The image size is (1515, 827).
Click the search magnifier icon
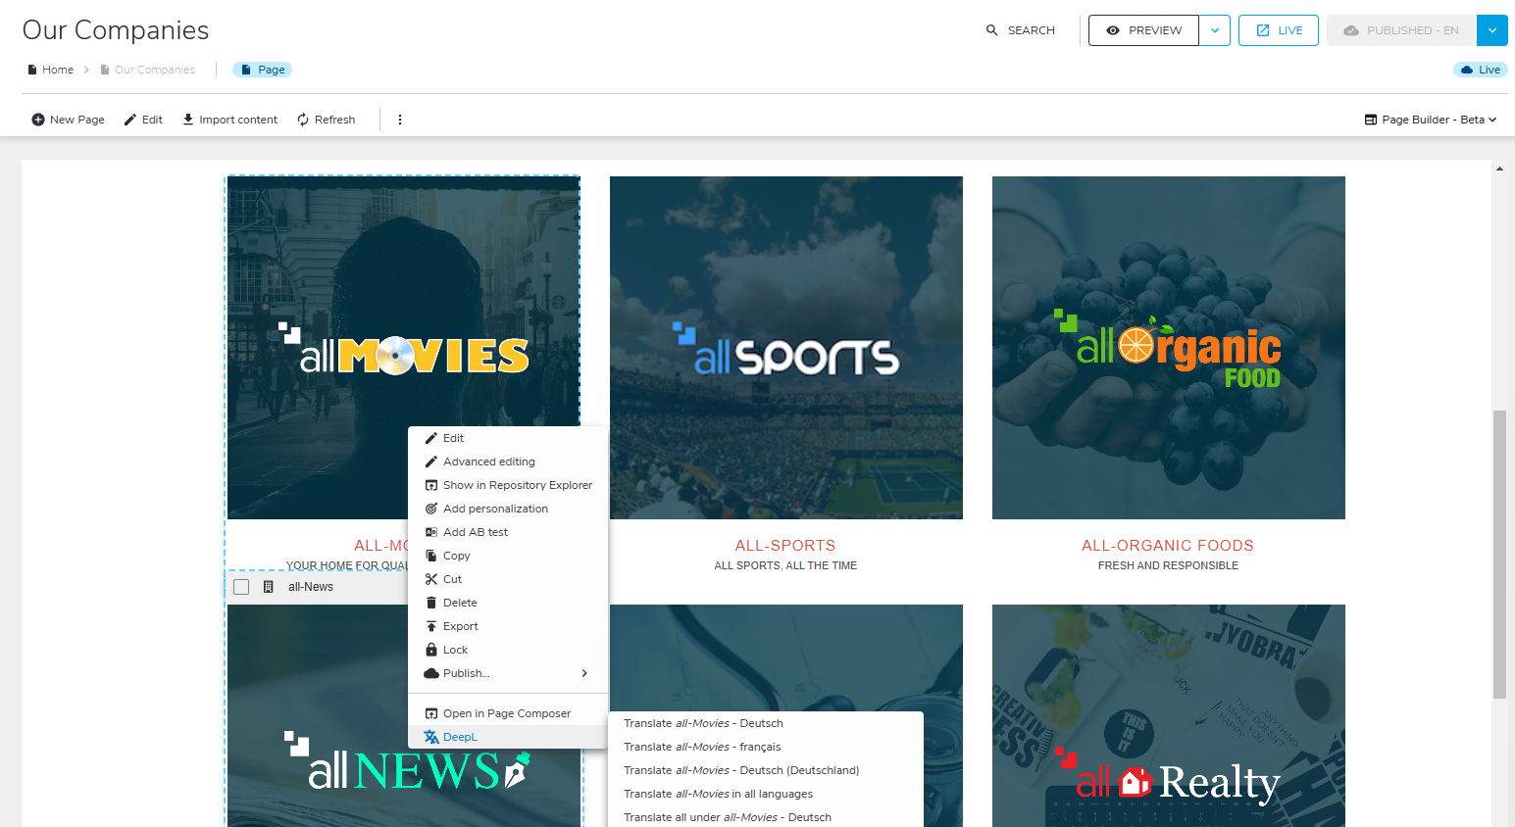tap(991, 30)
